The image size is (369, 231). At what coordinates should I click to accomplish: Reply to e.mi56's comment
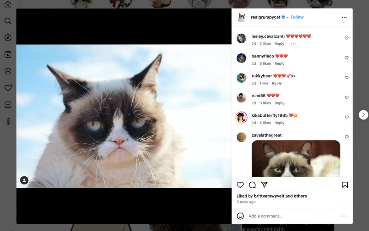(x=279, y=103)
